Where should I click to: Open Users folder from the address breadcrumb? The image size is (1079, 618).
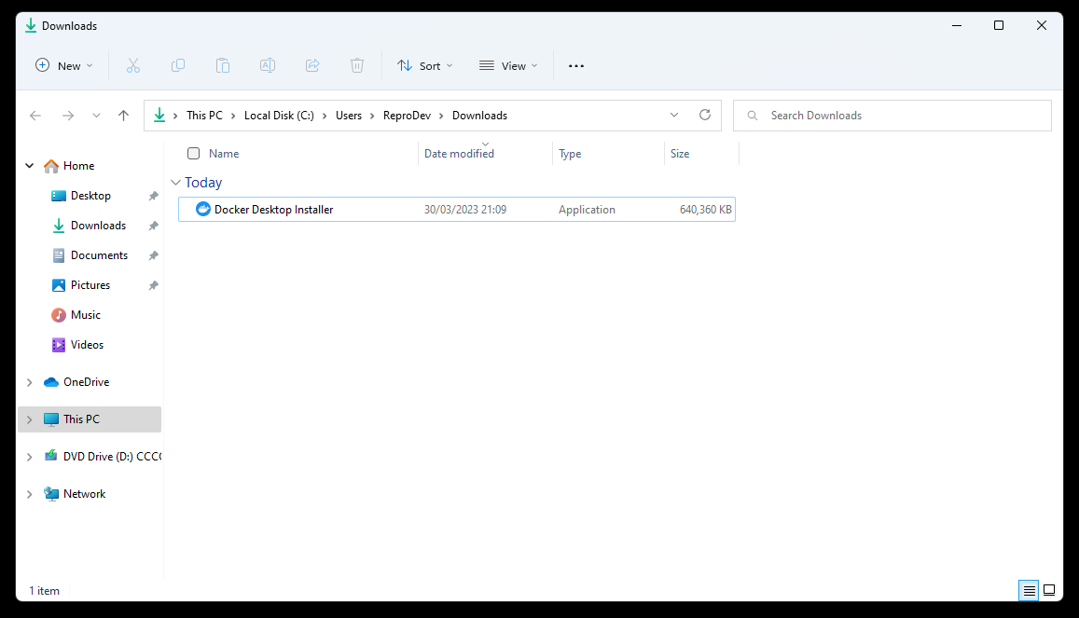[x=348, y=115]
